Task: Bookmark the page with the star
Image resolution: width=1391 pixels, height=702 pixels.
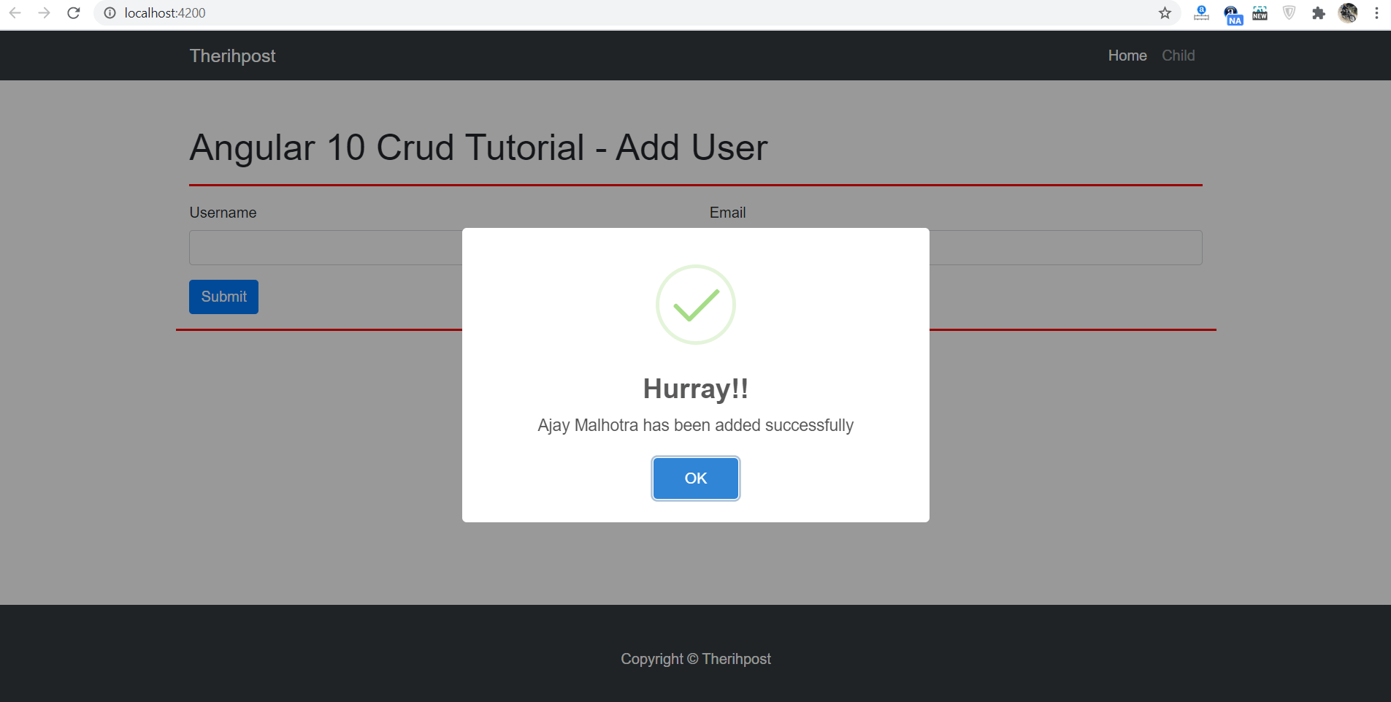Action: pyautogui.click(x=1165, y=12)
